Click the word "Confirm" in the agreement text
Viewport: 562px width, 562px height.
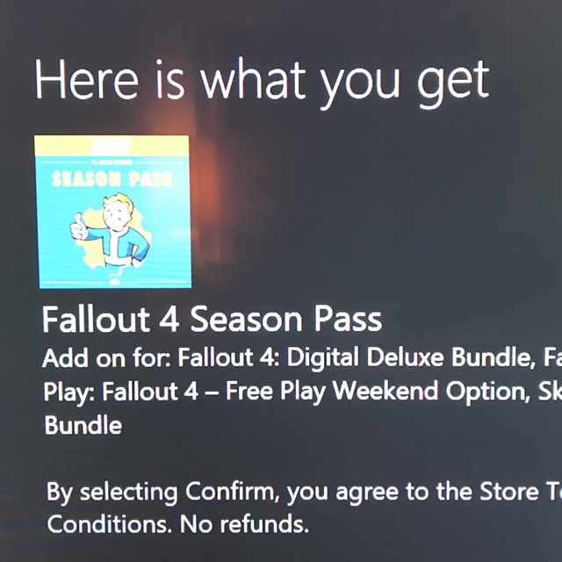click(x=232, y=492)
